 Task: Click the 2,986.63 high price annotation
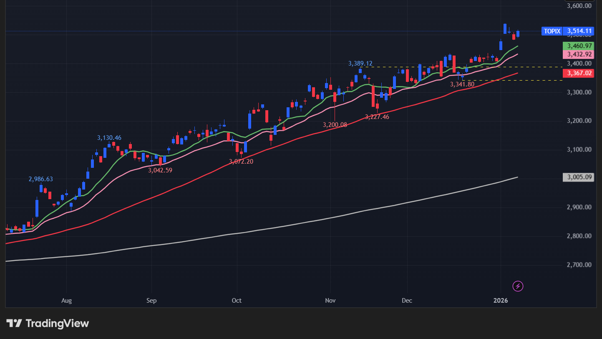click(40, 179)
